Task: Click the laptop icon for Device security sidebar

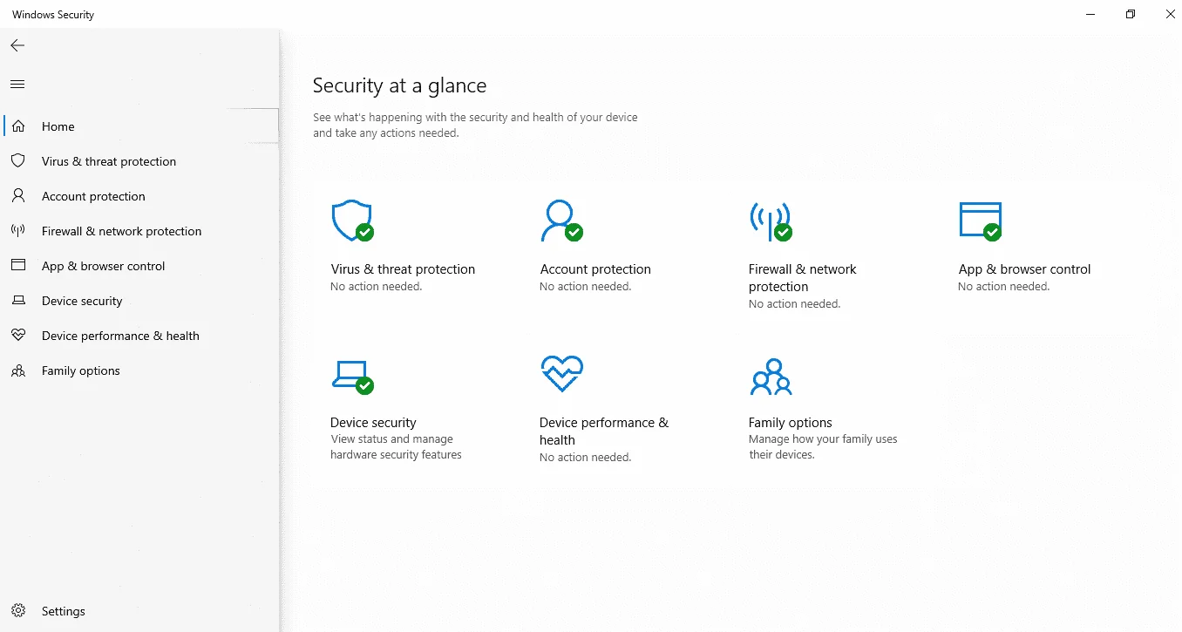Action: (x=18, y=301)
